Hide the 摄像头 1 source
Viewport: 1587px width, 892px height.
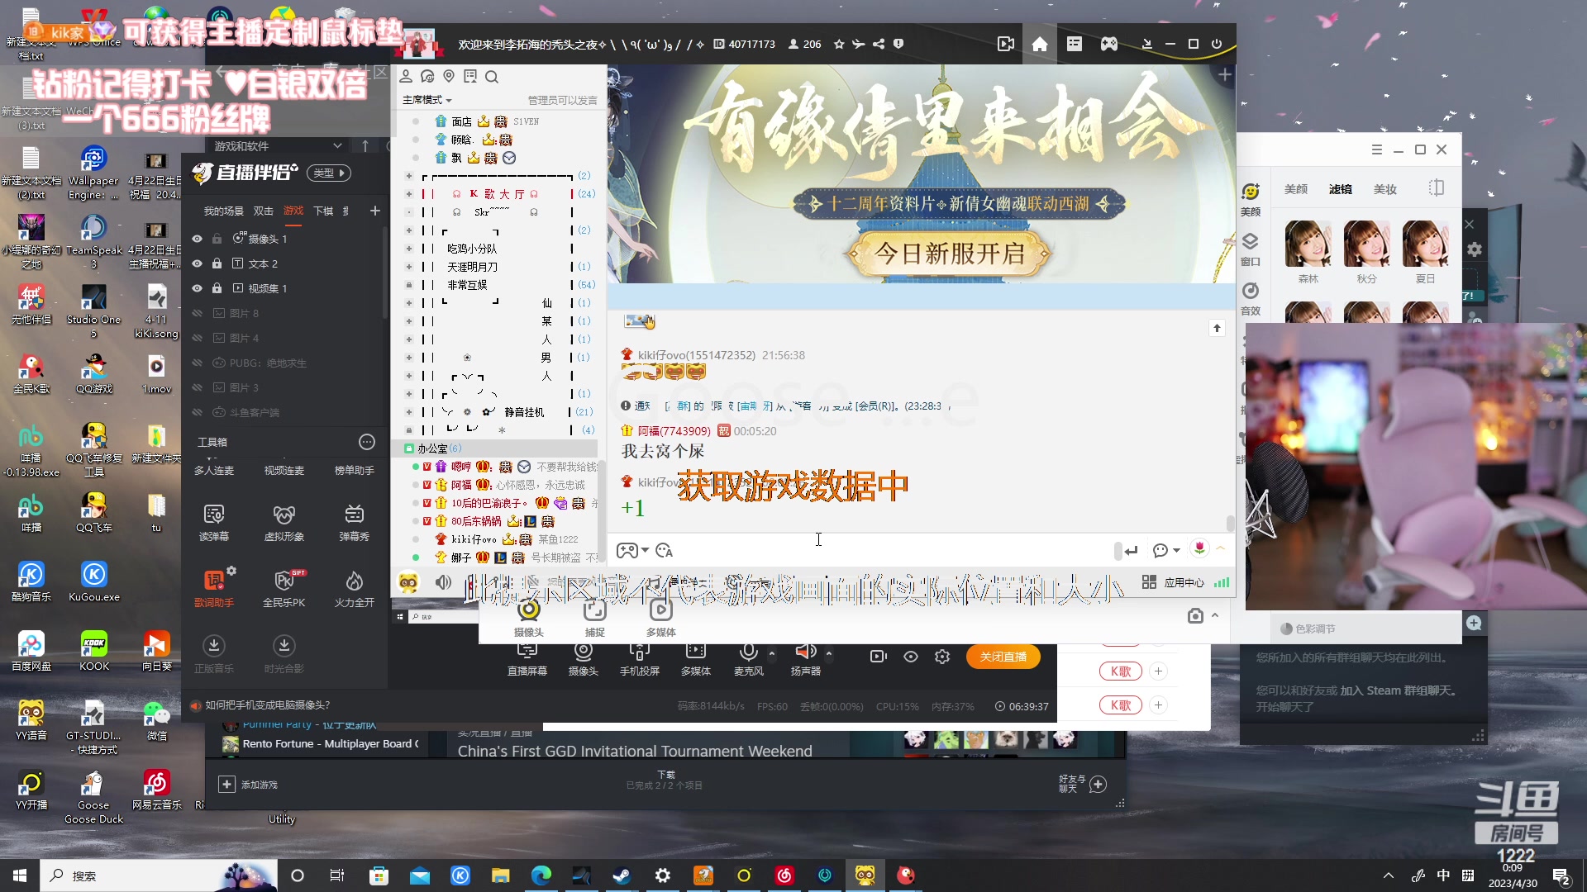coord(197,240)
